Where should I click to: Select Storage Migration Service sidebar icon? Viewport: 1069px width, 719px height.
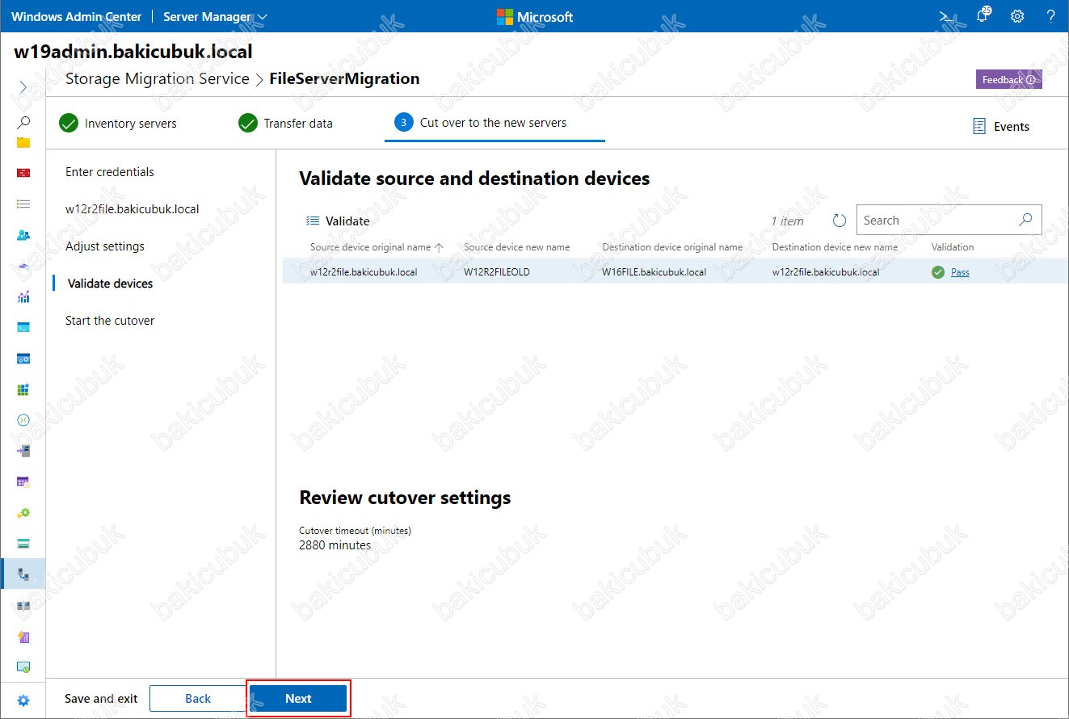coord(23,574)
